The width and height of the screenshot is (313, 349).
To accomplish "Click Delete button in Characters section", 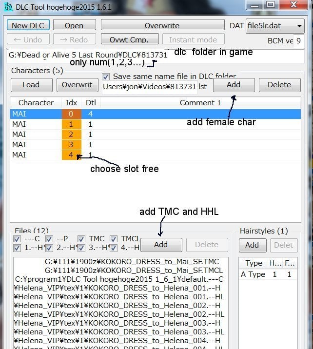I will coord(280,85).
